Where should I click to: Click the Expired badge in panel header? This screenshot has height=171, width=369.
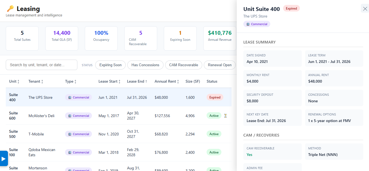coord(291,8)
